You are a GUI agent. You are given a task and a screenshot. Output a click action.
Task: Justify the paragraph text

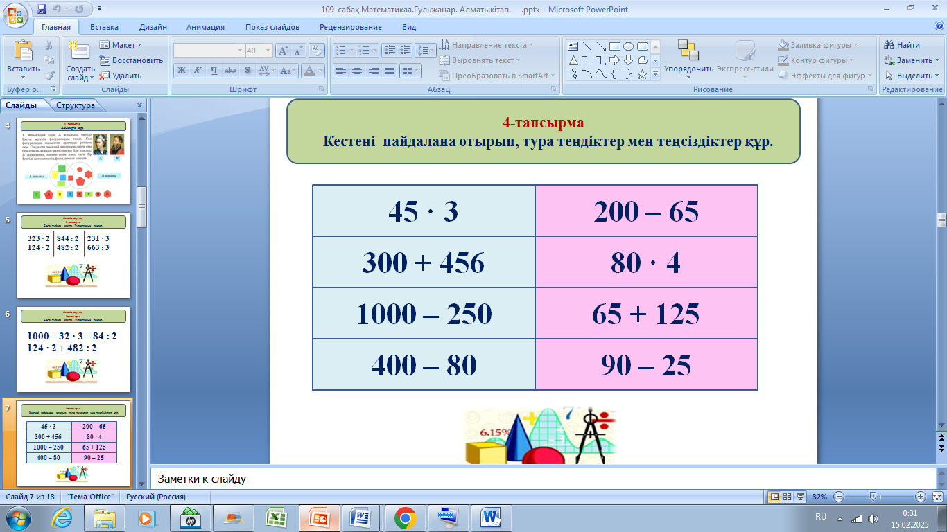[390, 71]
